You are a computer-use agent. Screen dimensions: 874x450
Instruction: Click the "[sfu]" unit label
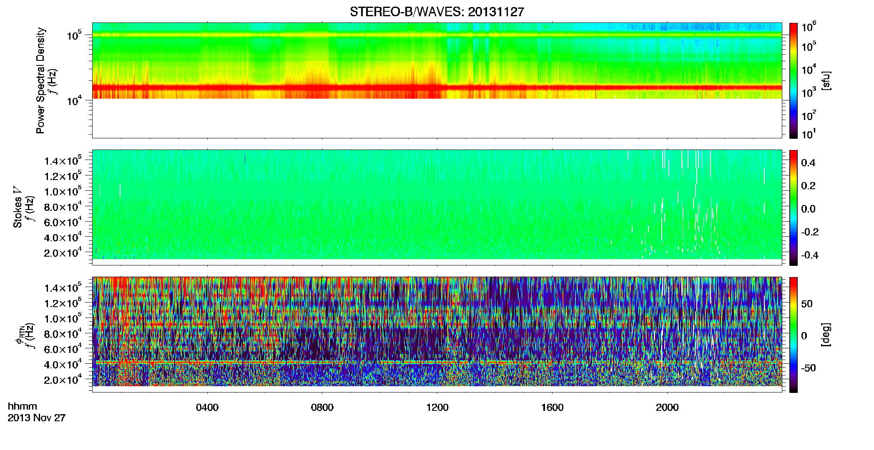[826, 80]
